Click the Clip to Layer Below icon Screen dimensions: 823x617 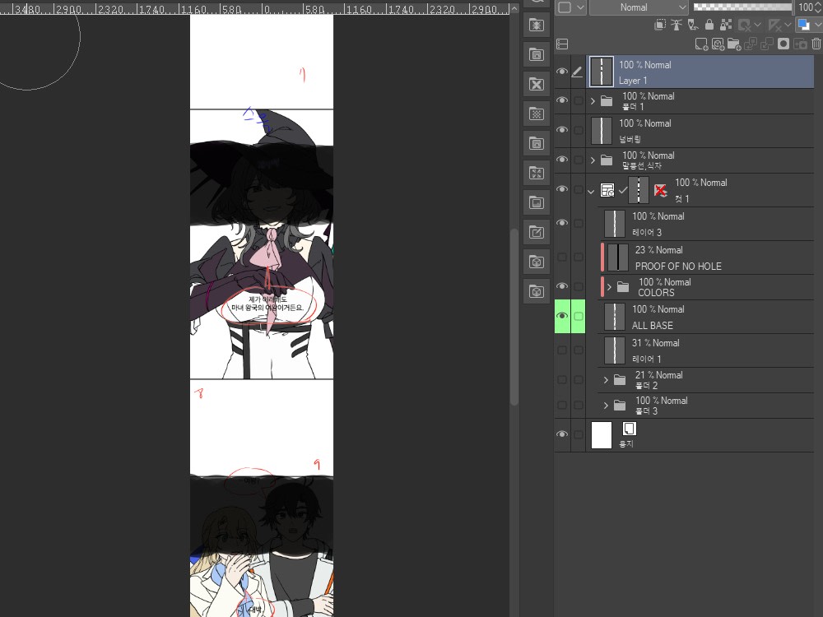point(660,24)
